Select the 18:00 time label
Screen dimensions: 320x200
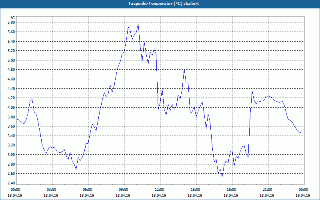[x=232, y=190]
